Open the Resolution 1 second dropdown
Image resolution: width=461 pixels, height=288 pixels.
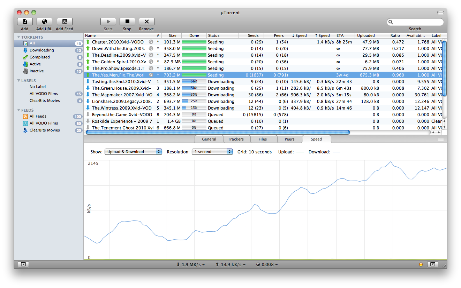point(212,152)
